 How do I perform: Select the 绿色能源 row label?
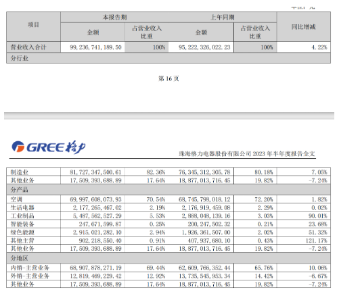pyautogui.click(x=22, y=232)
